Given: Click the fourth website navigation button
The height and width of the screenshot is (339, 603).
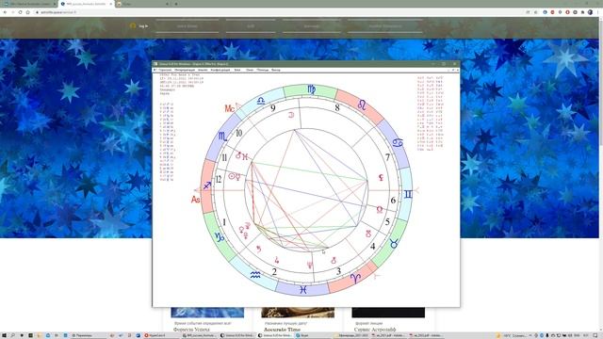Looking at the screenshot, I should [x=385, y=26].
